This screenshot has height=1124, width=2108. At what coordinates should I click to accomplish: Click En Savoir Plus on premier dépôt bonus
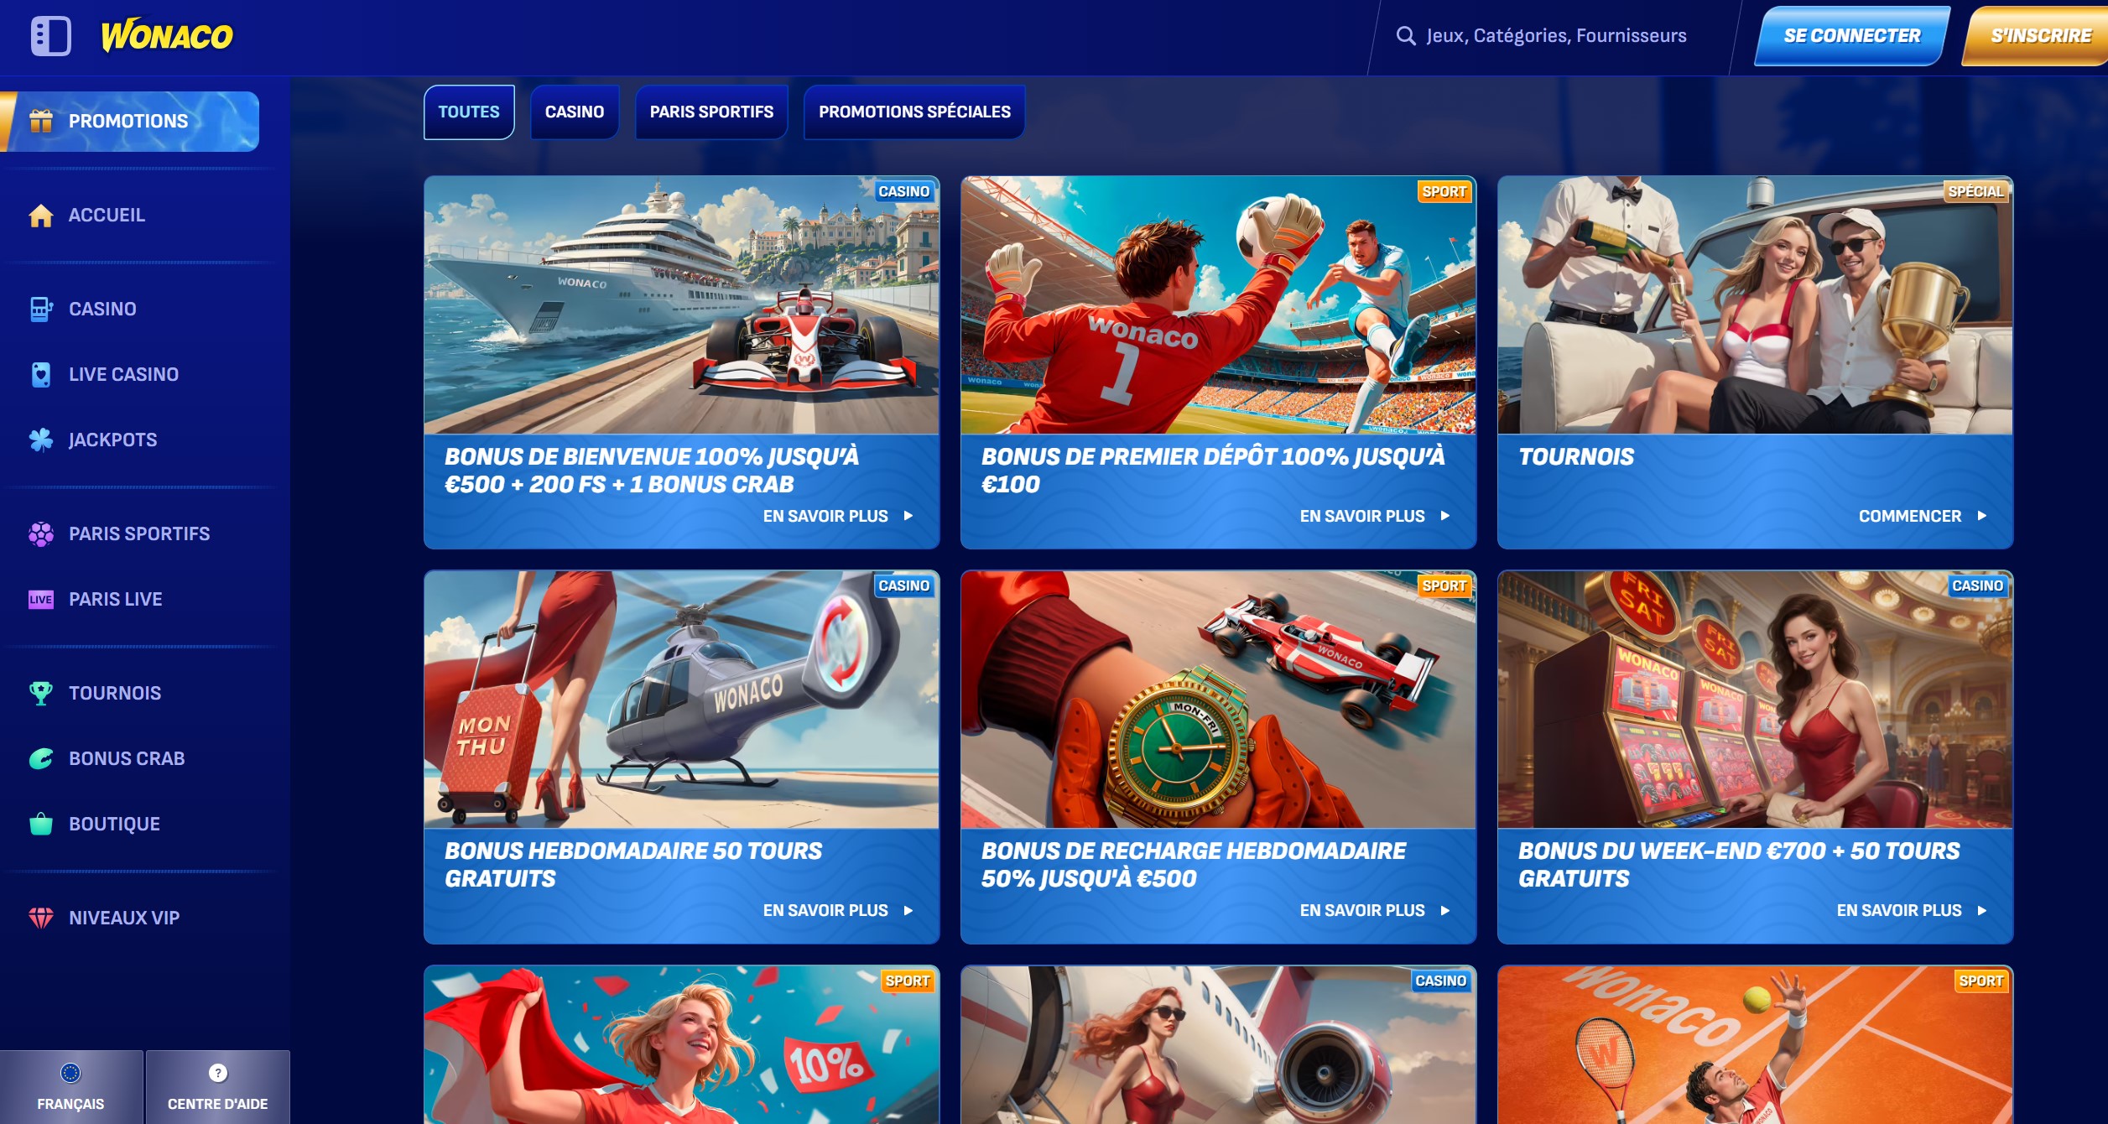point(1375,516)
